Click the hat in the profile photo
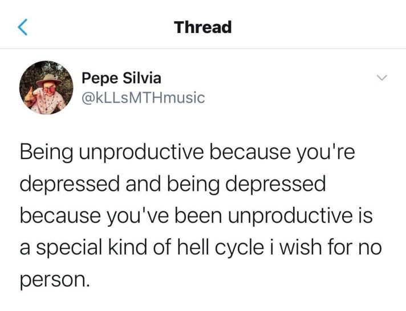 [x=48, y=79]
